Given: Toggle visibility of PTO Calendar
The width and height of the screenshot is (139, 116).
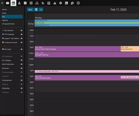Looking at the screenshot, I should 21,34.
